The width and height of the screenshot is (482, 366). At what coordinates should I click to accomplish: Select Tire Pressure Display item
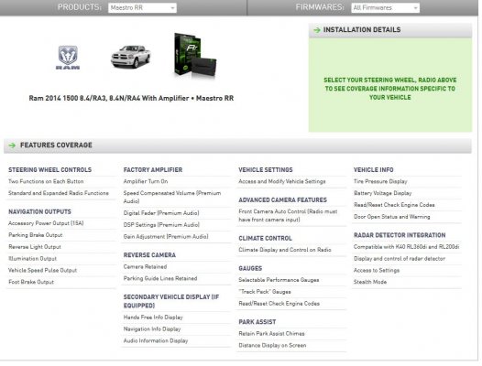point(380,181)
